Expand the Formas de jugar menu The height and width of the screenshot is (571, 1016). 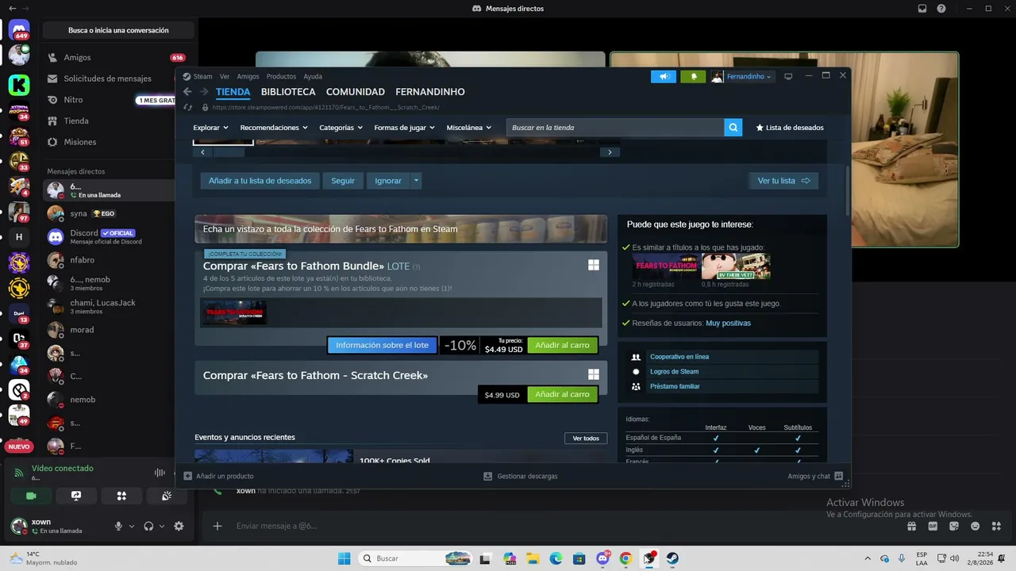[x=405, y=128]
